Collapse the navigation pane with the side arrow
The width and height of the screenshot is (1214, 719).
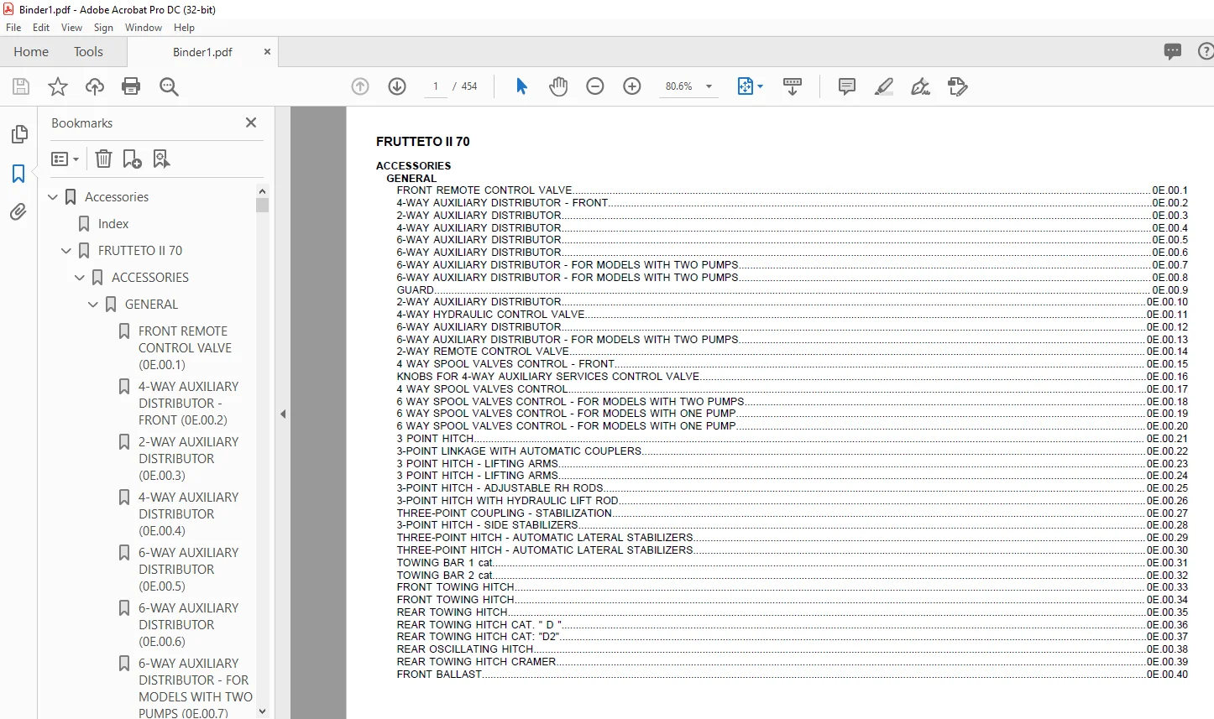[x=283, y=414]
